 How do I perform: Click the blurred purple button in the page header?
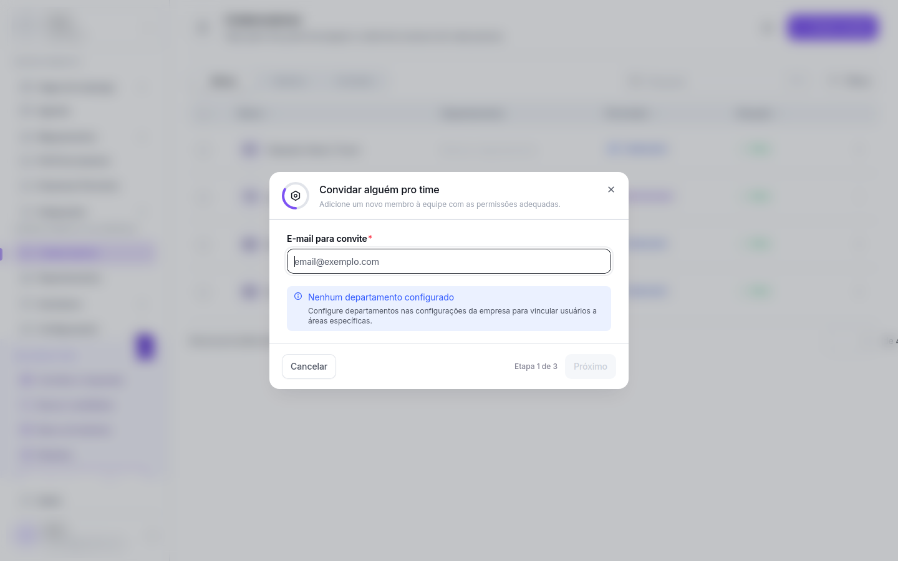[x=833, y=27]
